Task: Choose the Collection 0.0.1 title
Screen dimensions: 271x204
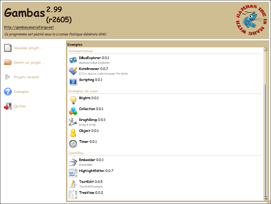Action: point(91,109)
